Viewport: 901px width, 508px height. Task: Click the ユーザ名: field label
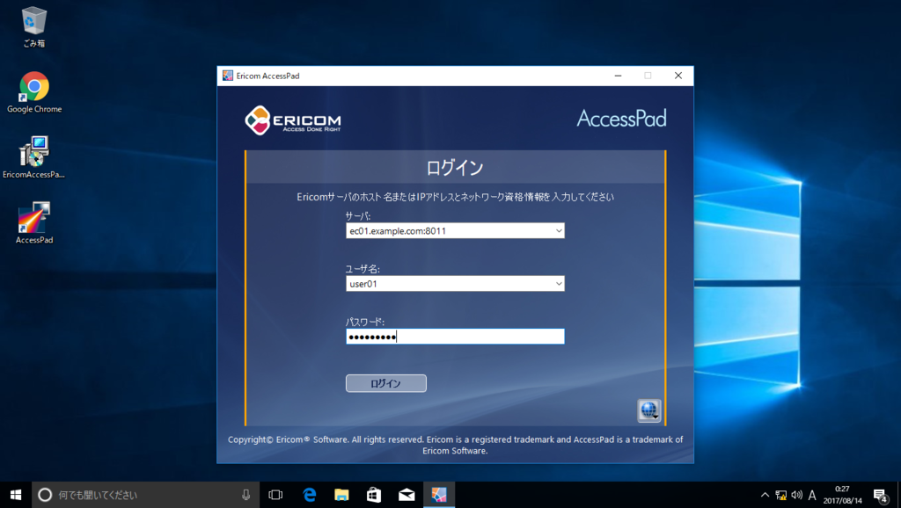coord(362,269)
